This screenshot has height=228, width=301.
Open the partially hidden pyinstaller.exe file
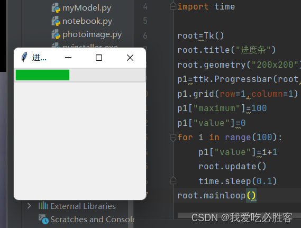tap(90, 46)
